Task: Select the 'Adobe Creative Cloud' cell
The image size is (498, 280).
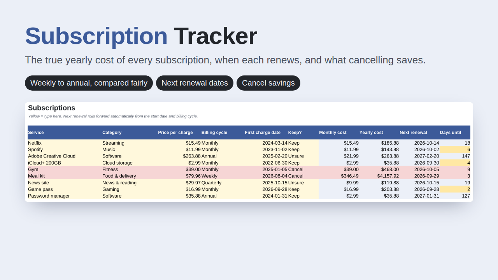Action: pos(65,156)
